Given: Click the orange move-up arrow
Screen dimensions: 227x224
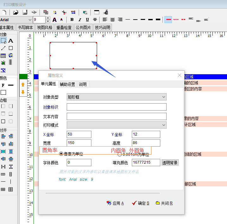Looking at the screenshot, I should [x=23, y=85].
